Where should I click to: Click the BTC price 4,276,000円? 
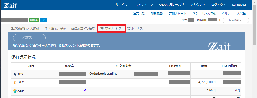pyautogui.click(x=207, y=82)
